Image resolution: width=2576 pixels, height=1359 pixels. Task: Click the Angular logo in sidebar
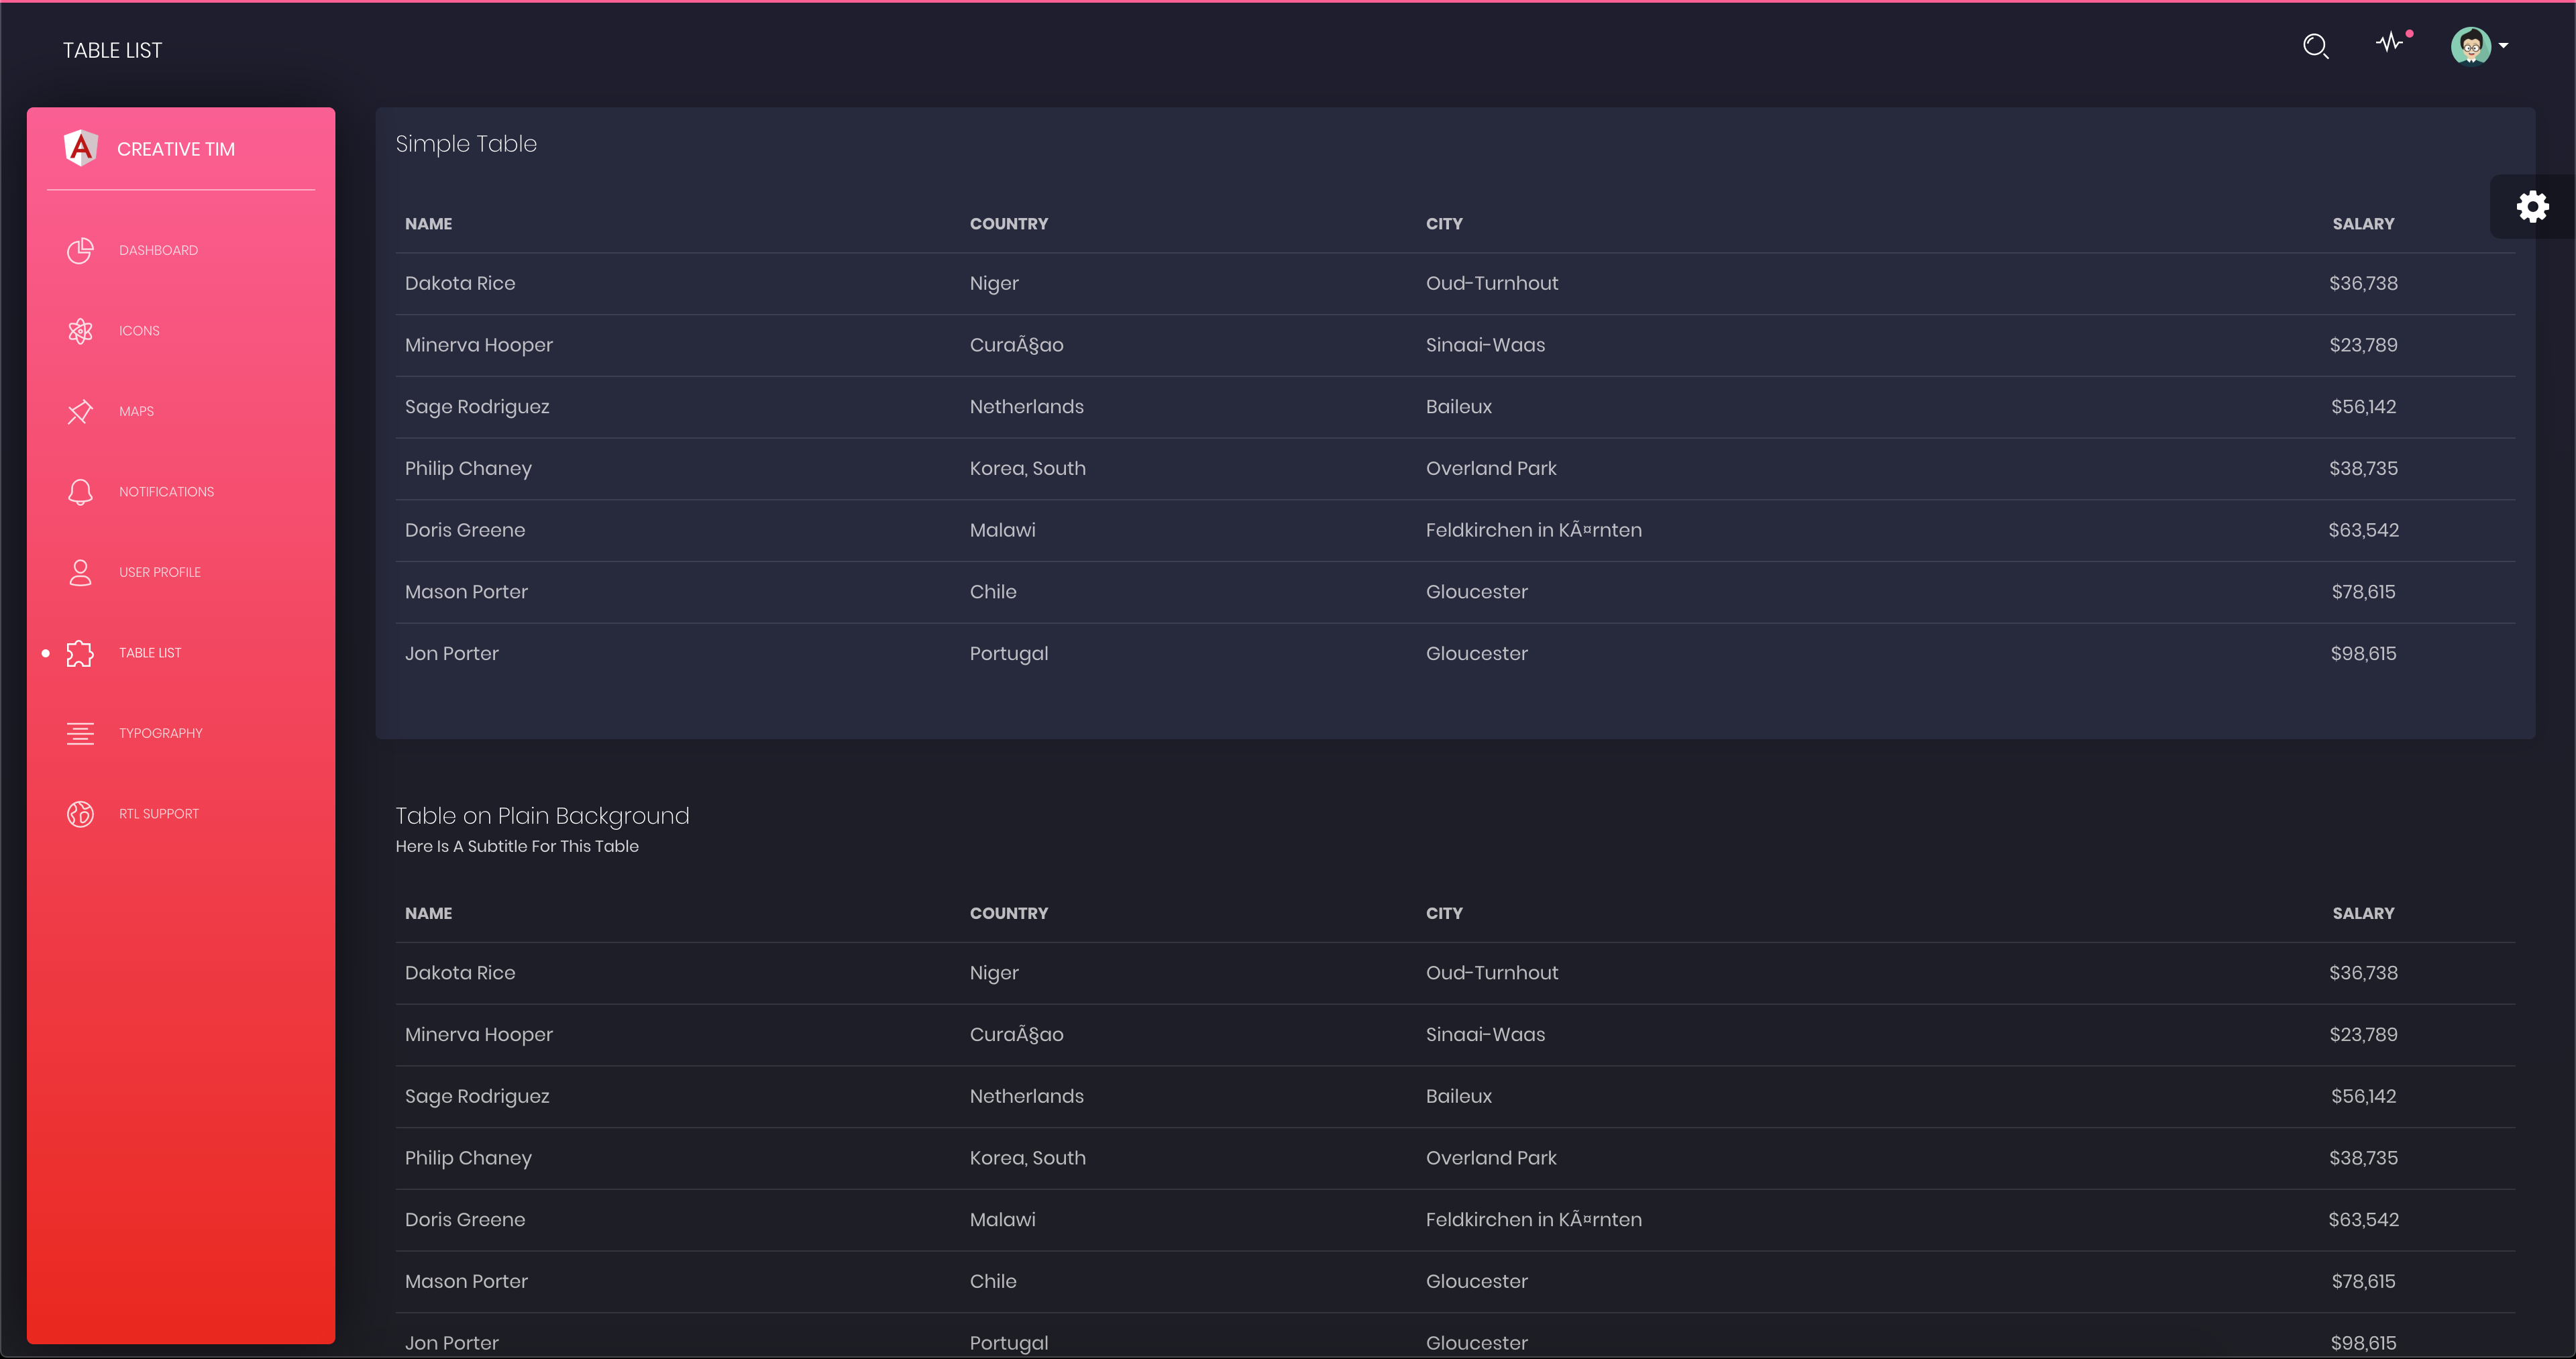coord(80,148)
